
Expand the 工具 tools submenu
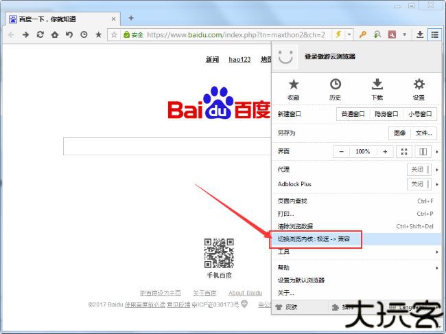[x=355, y=252]
